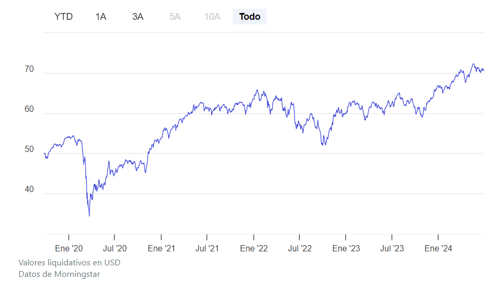This screenshot has width=504, height=281.
Task: Click the 70 value axis label
Action: (x=29, y=69)
